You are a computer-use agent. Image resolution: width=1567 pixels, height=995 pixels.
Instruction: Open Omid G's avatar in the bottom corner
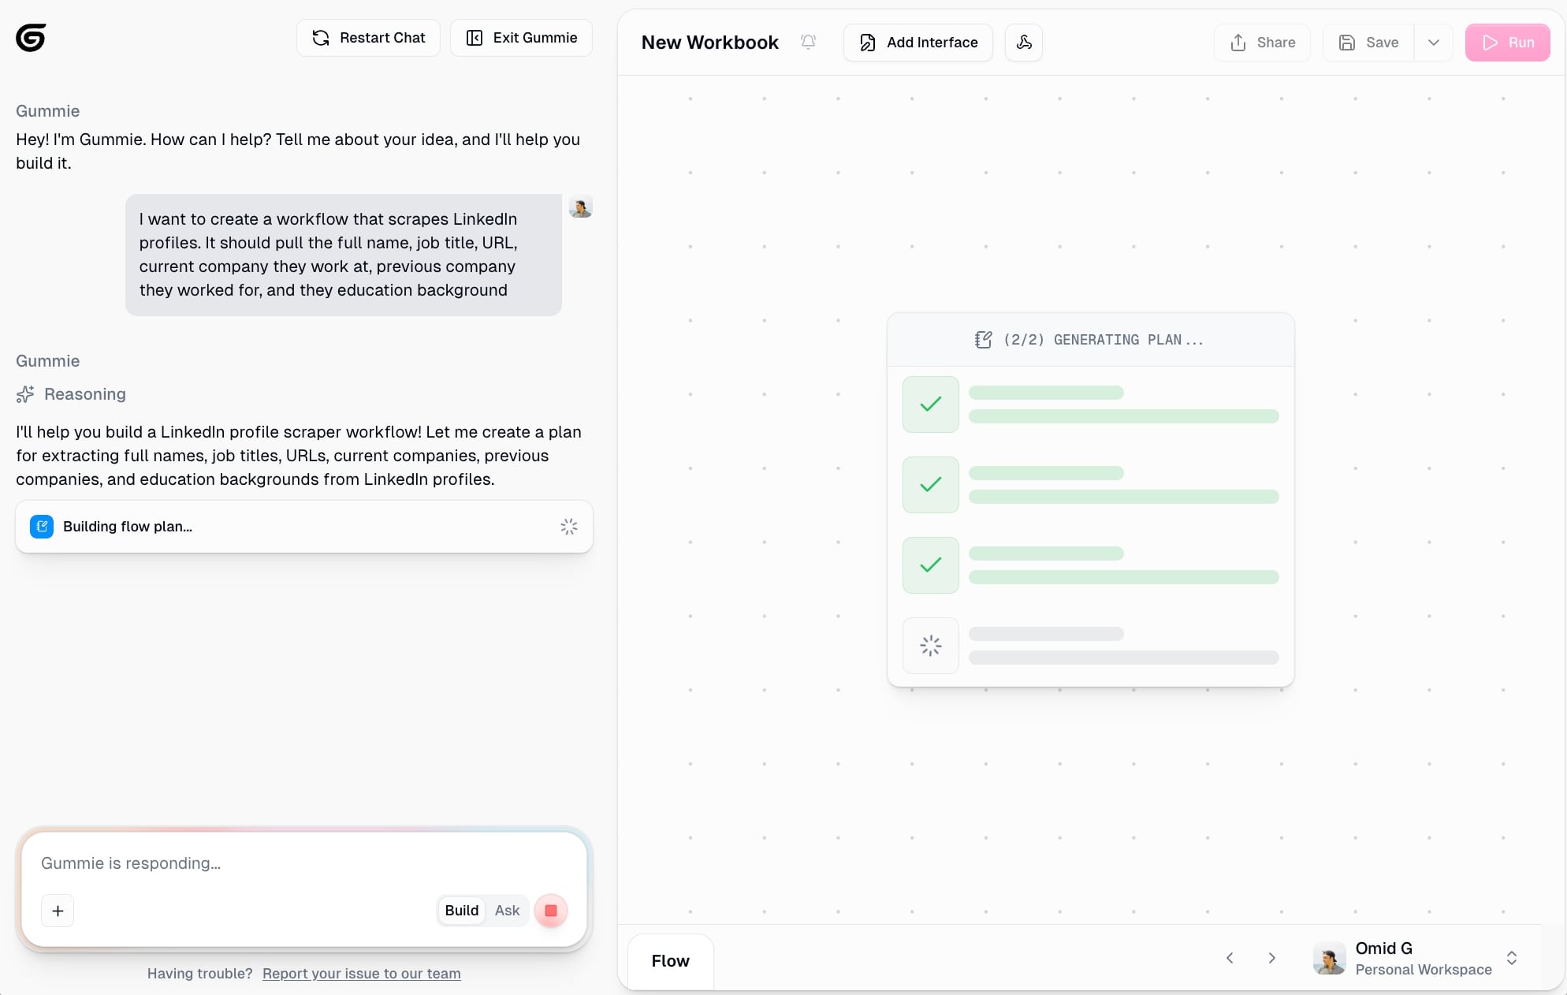click(1328, 959)
